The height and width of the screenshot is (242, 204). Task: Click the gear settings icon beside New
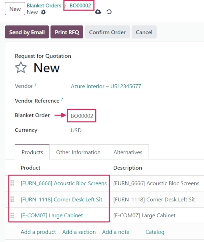(x=43, y=12)
